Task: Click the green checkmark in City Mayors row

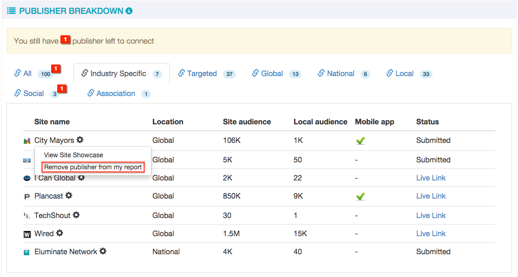Action: coord(361,141)
